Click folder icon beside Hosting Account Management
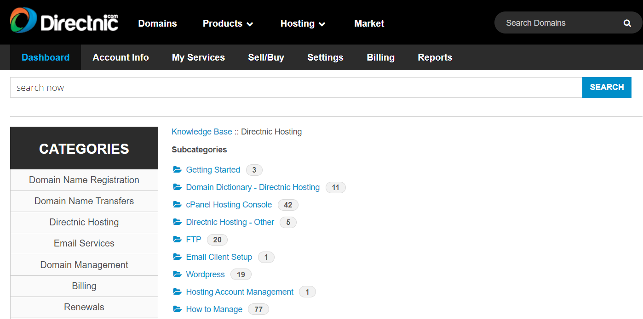Screen dimensions: 643x319 [177, 292]
